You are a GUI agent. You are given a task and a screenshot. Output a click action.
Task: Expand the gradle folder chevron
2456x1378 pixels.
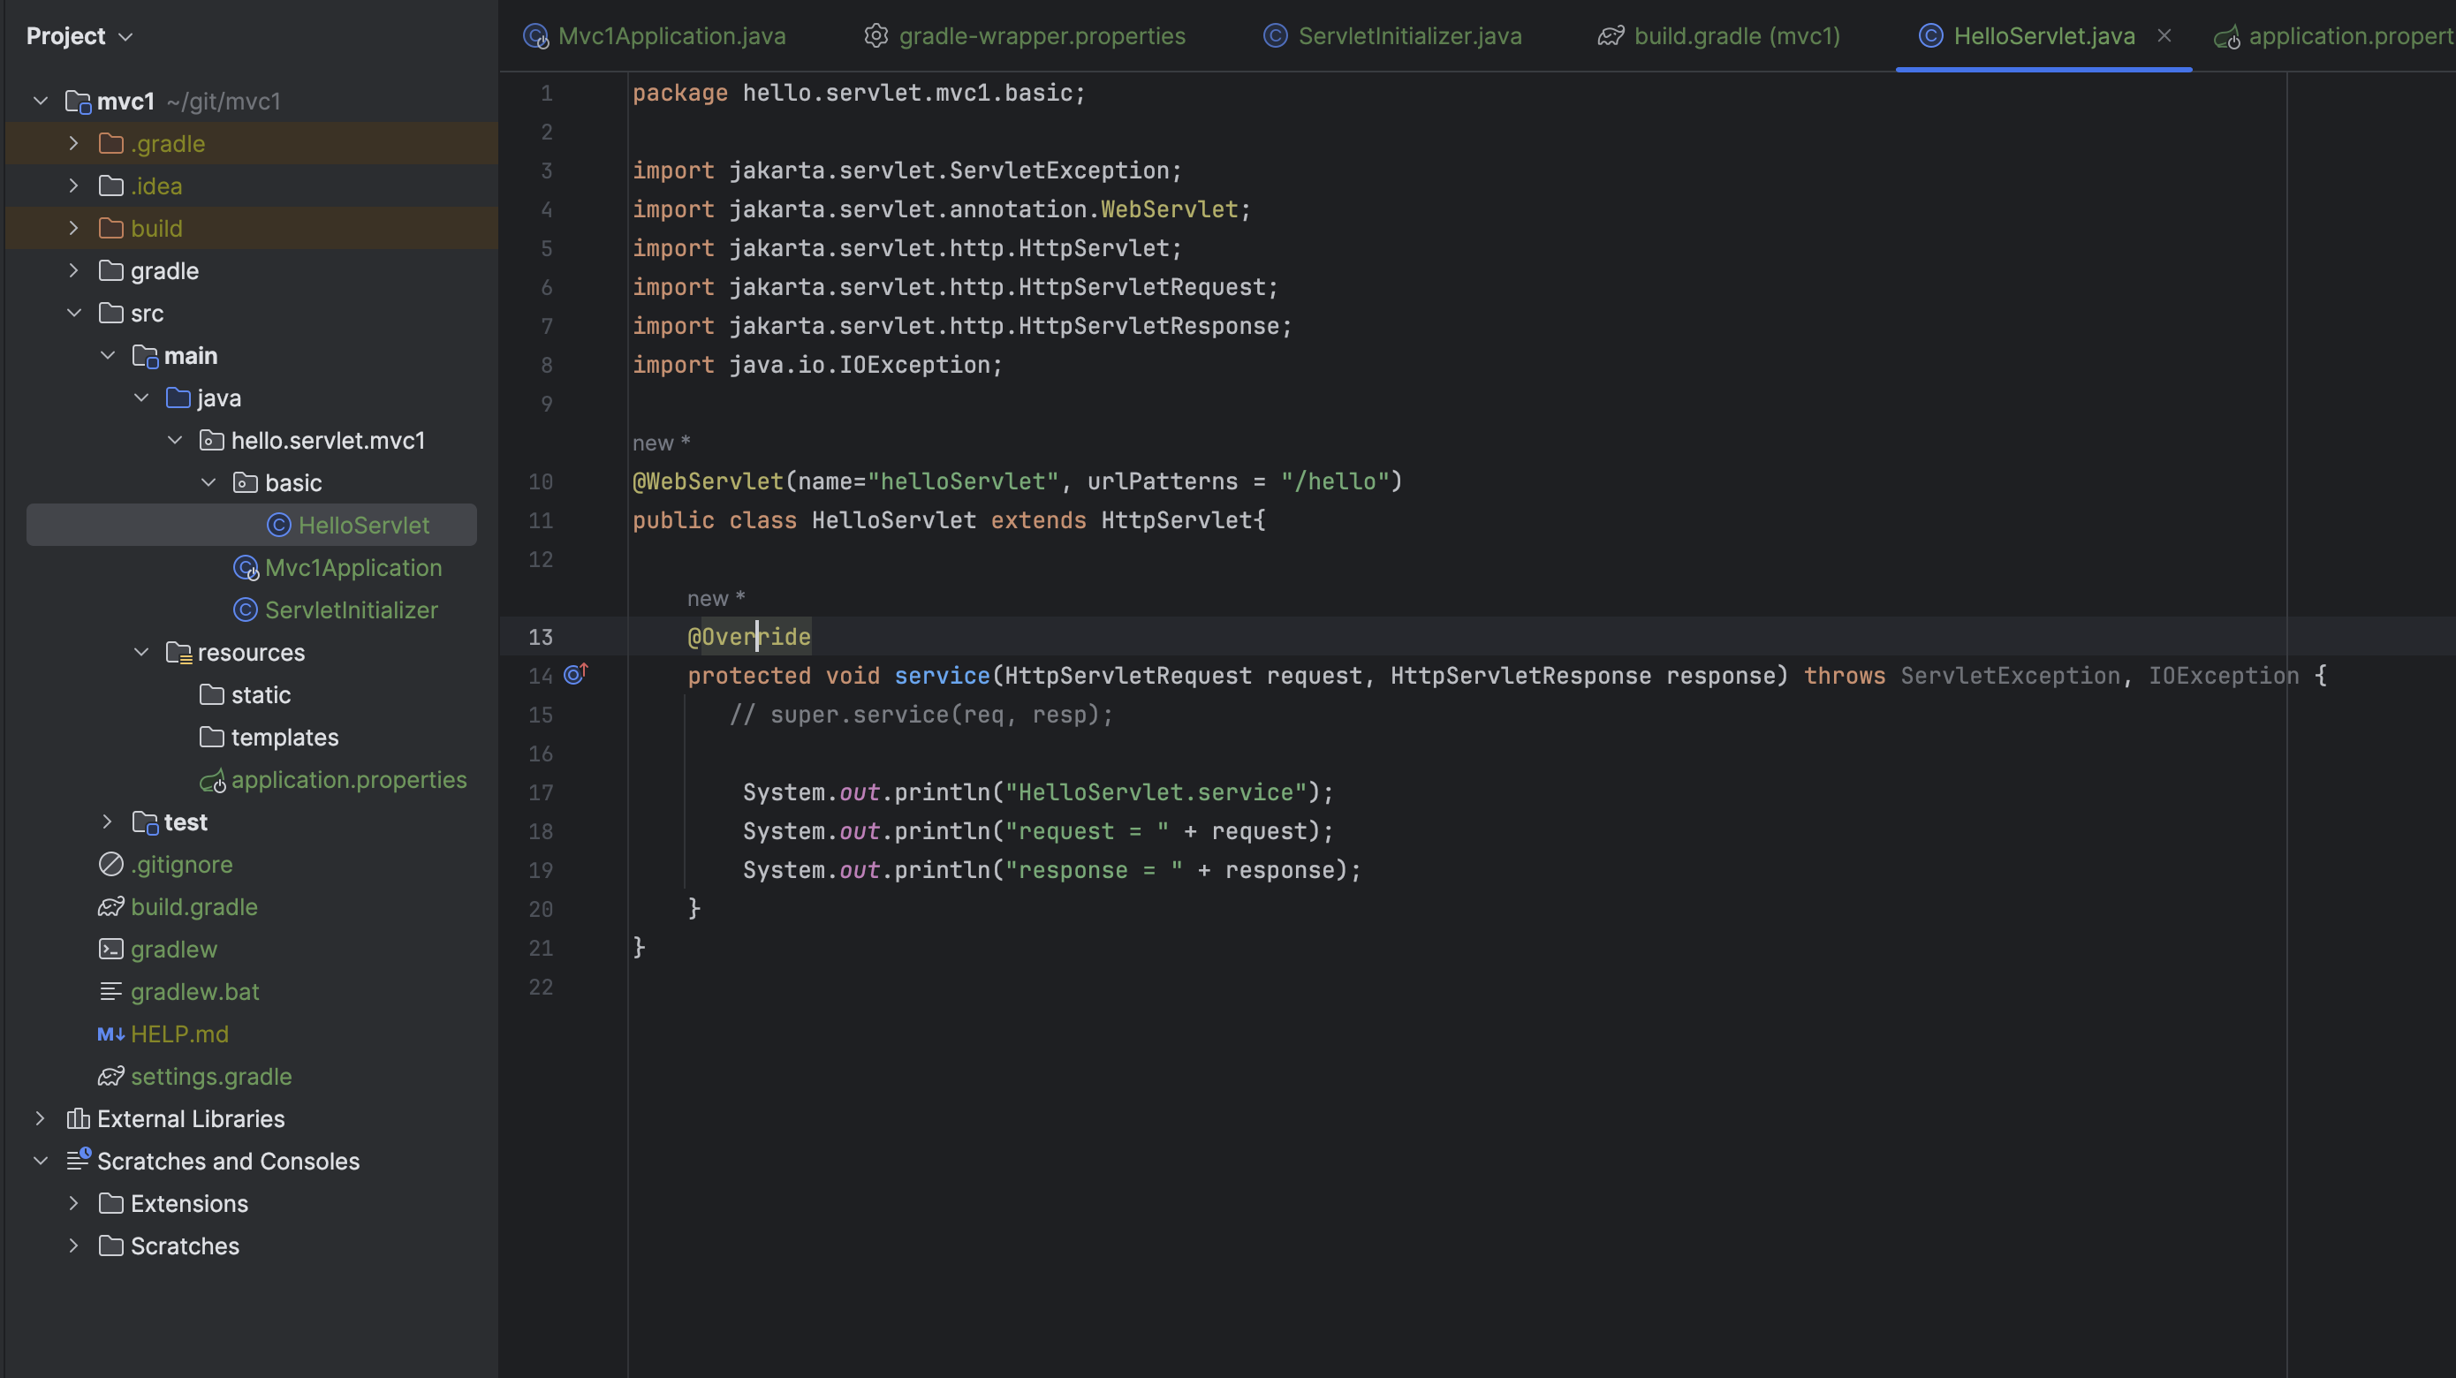tap(73, 270)
